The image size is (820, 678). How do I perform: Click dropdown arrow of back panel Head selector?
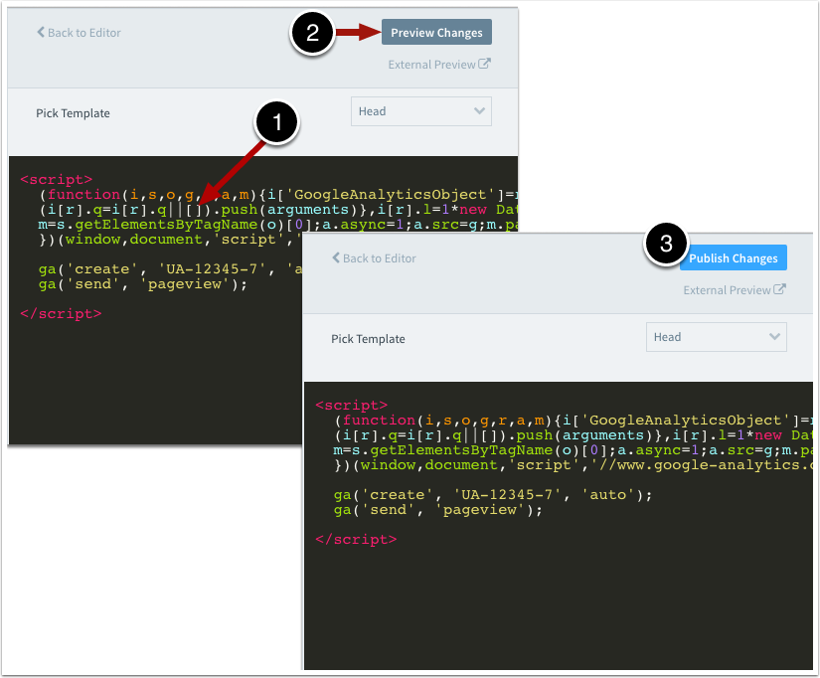(479, 111)
